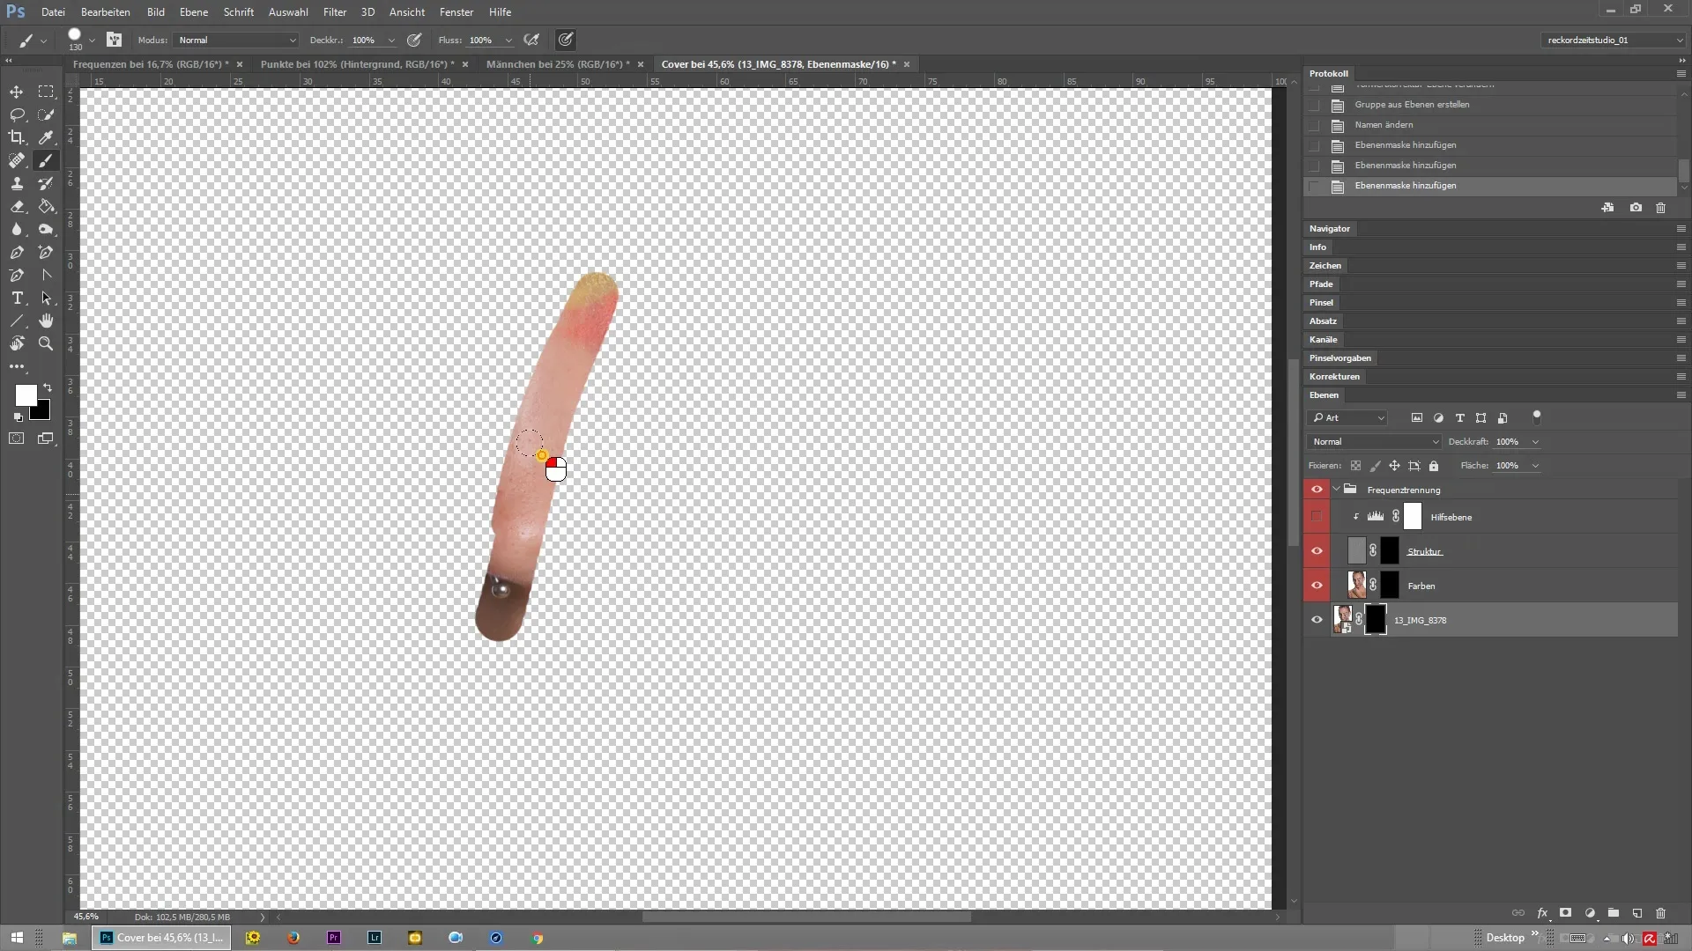The height and width of the screenshot is (951, 1692).
Task: Select the Zoom magnifier tool
Action: coord(46,343)
